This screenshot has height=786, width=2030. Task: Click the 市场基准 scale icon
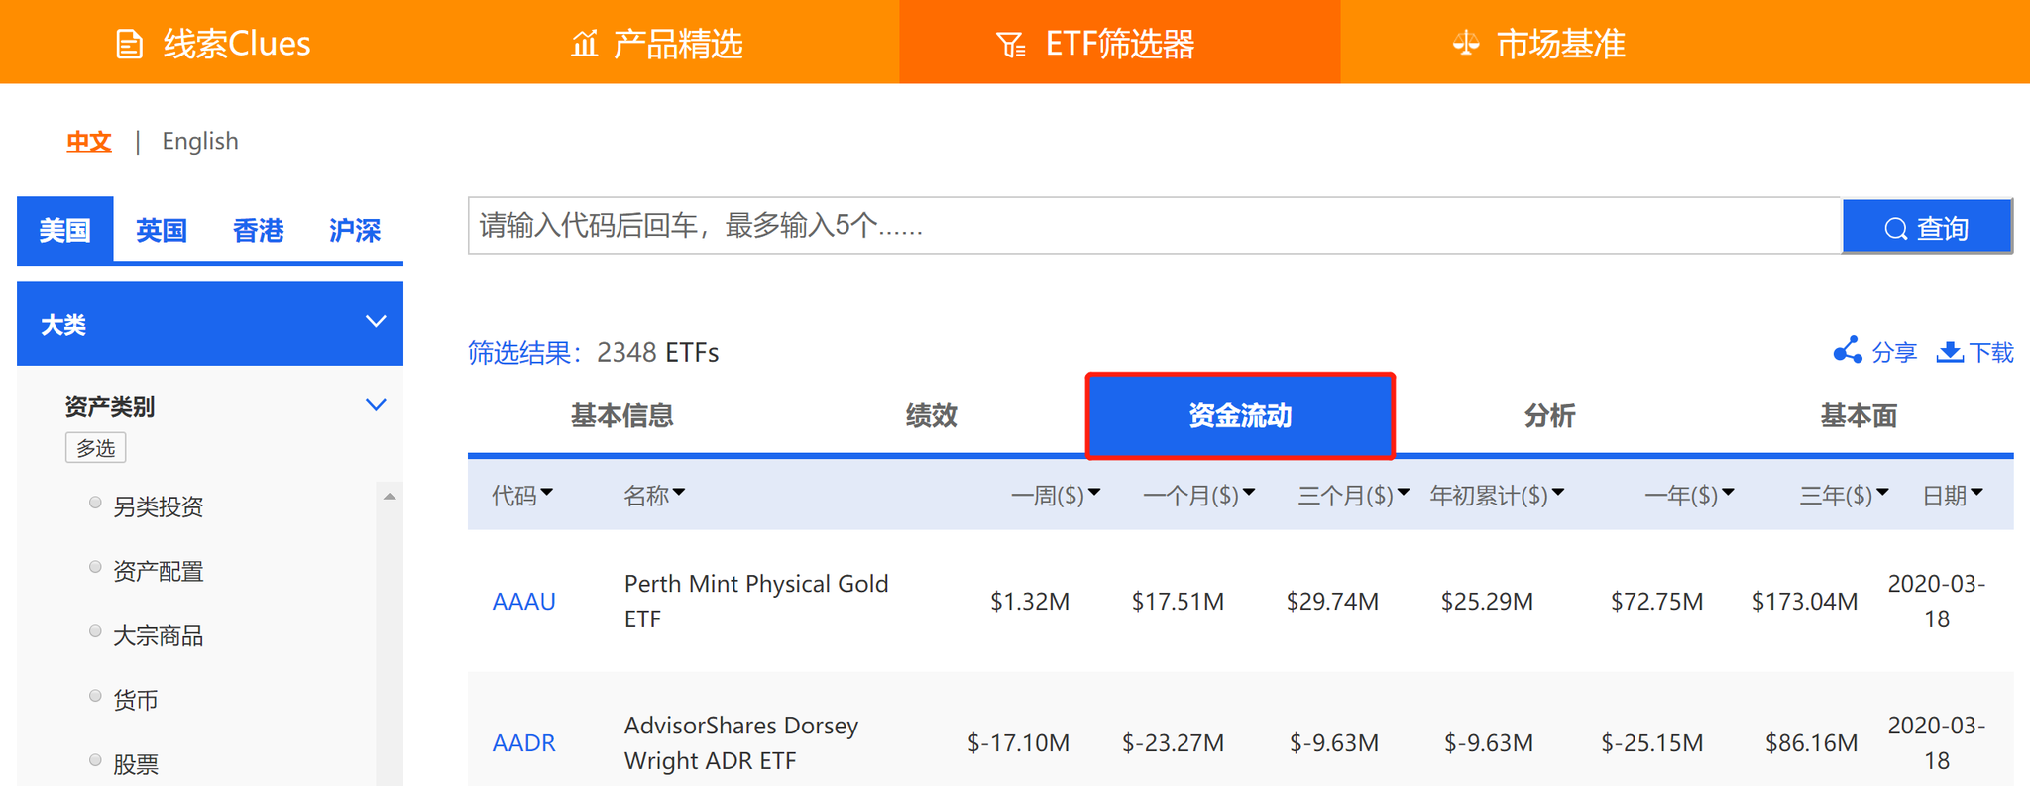coord(1465,43)
